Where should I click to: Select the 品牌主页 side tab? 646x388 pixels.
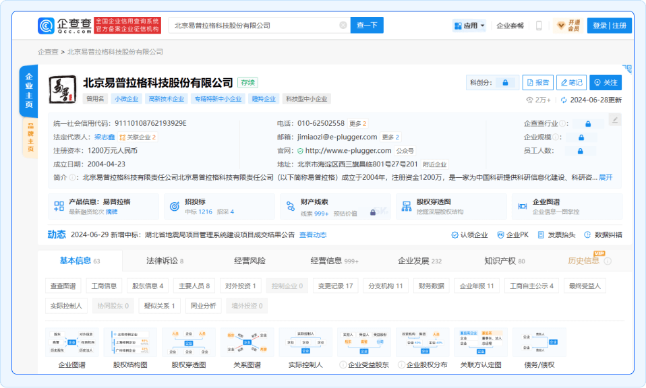(x=30, y=137)
